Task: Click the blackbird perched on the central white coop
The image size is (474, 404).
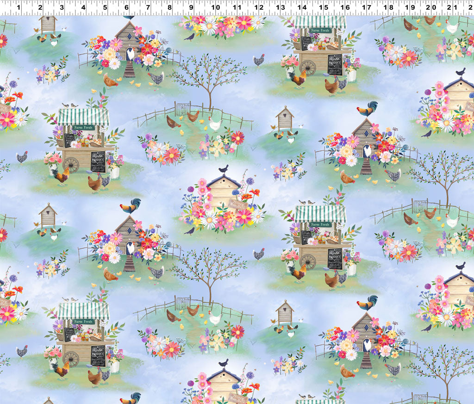Action: click(x=224, y=169)
